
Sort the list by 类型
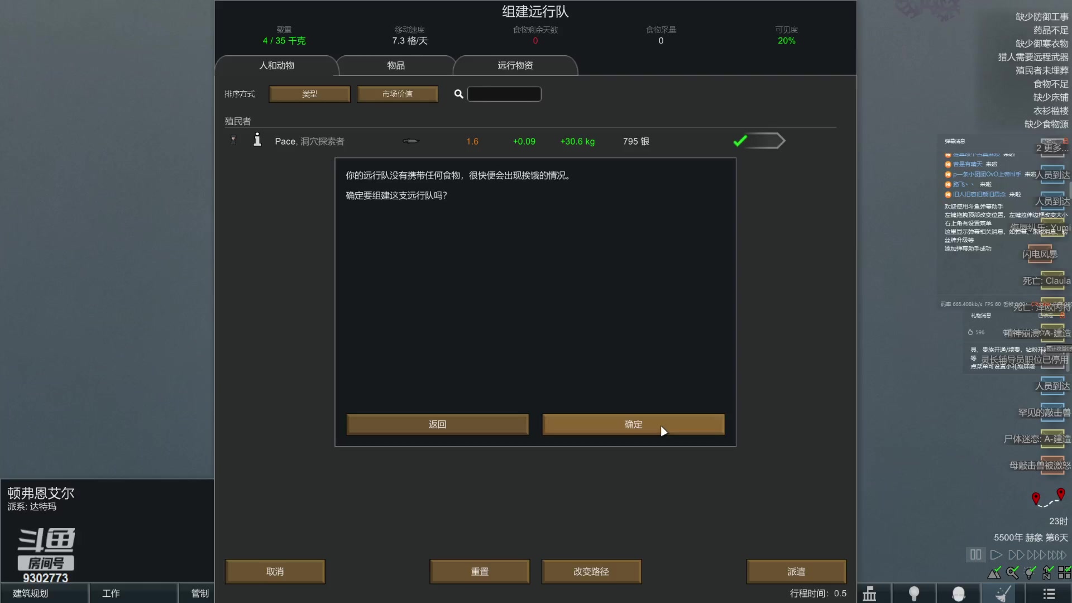click(x=309, y=94)
